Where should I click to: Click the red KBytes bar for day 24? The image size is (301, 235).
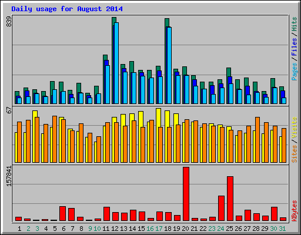pyautogui.click(x=221, y=208)
